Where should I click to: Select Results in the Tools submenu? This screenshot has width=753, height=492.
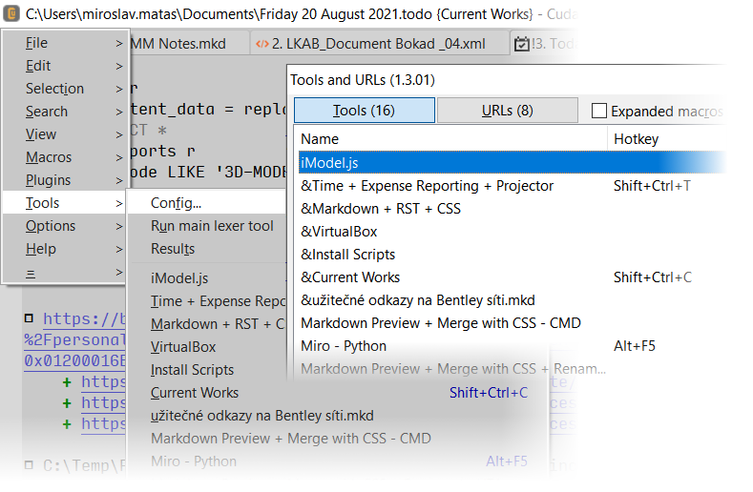pos(173,249)
